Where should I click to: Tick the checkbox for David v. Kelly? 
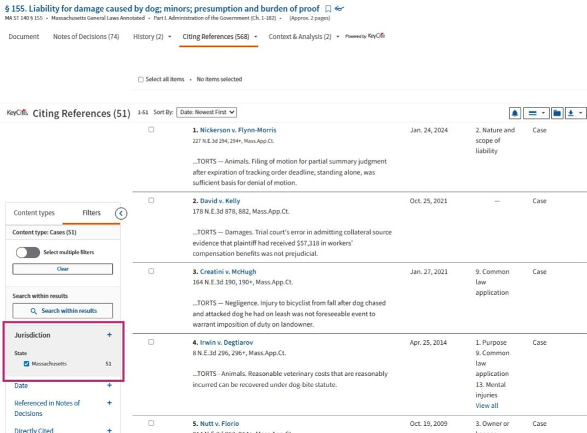[x=151, y=200]
